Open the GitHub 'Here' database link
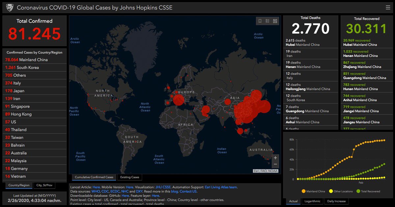This screenshot has height=207, width=395. tap(125, 195)
